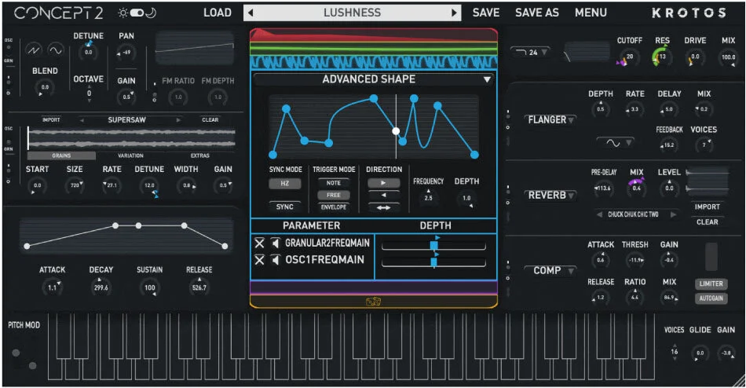Decrease VOICES count with down arrow
Image resolution: width=746 pixels, height=388 pixels.
tap(675, 358)
